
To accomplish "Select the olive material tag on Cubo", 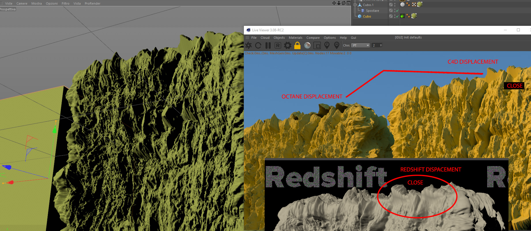I will coord(414,16).
